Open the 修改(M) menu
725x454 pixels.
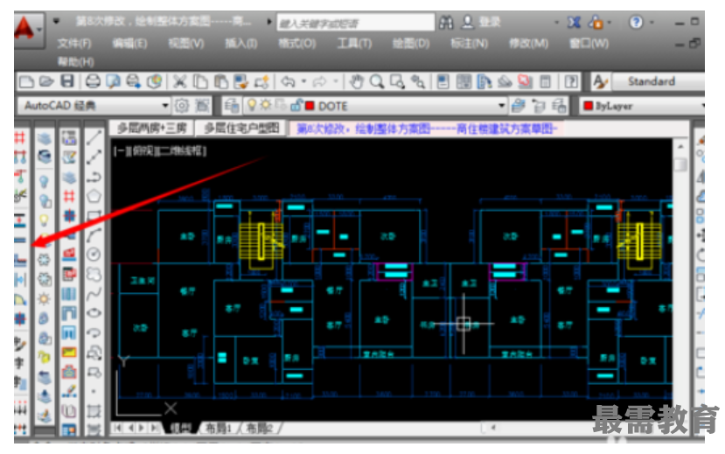point(528,44)
